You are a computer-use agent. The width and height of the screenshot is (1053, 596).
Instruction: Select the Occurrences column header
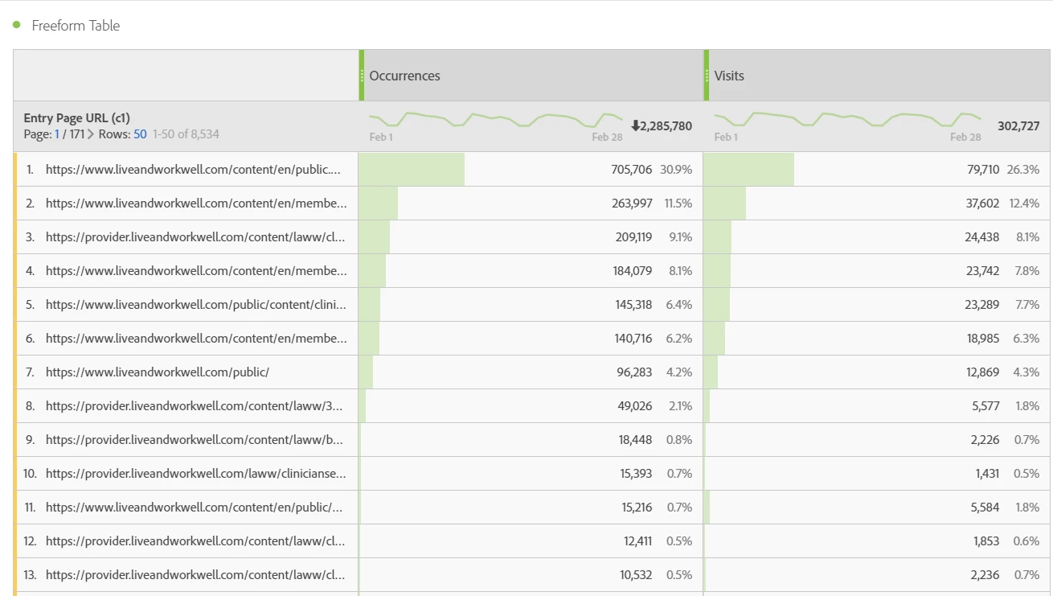pos(531,76)
